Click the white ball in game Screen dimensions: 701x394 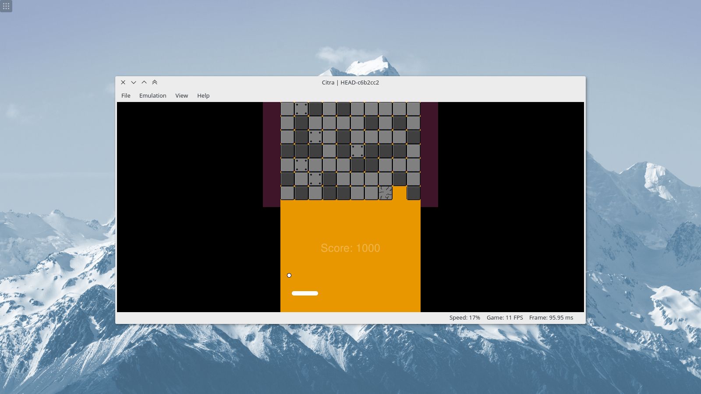coord(289,275)
